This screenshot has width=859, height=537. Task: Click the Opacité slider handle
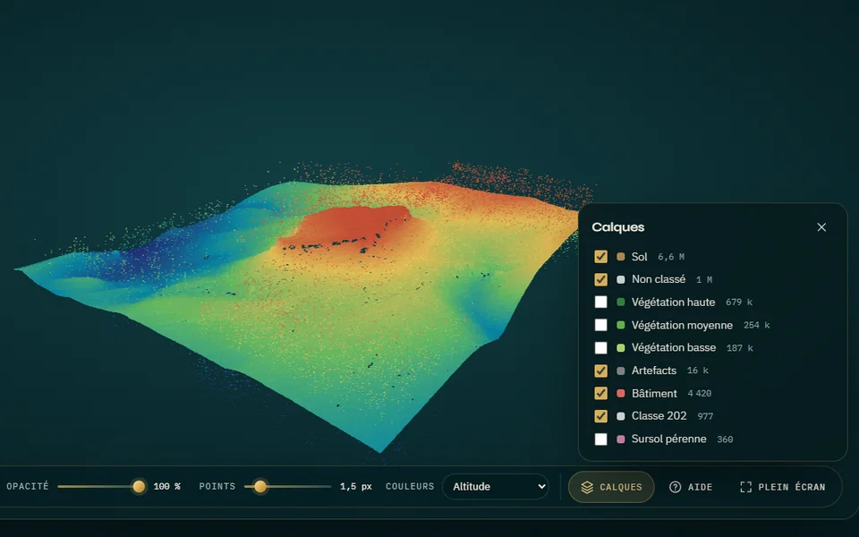tap(140, 487)
